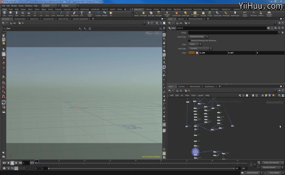Create a Metaball
The height and width of the screenshot is (175, 285).
[x=105, y=14]
